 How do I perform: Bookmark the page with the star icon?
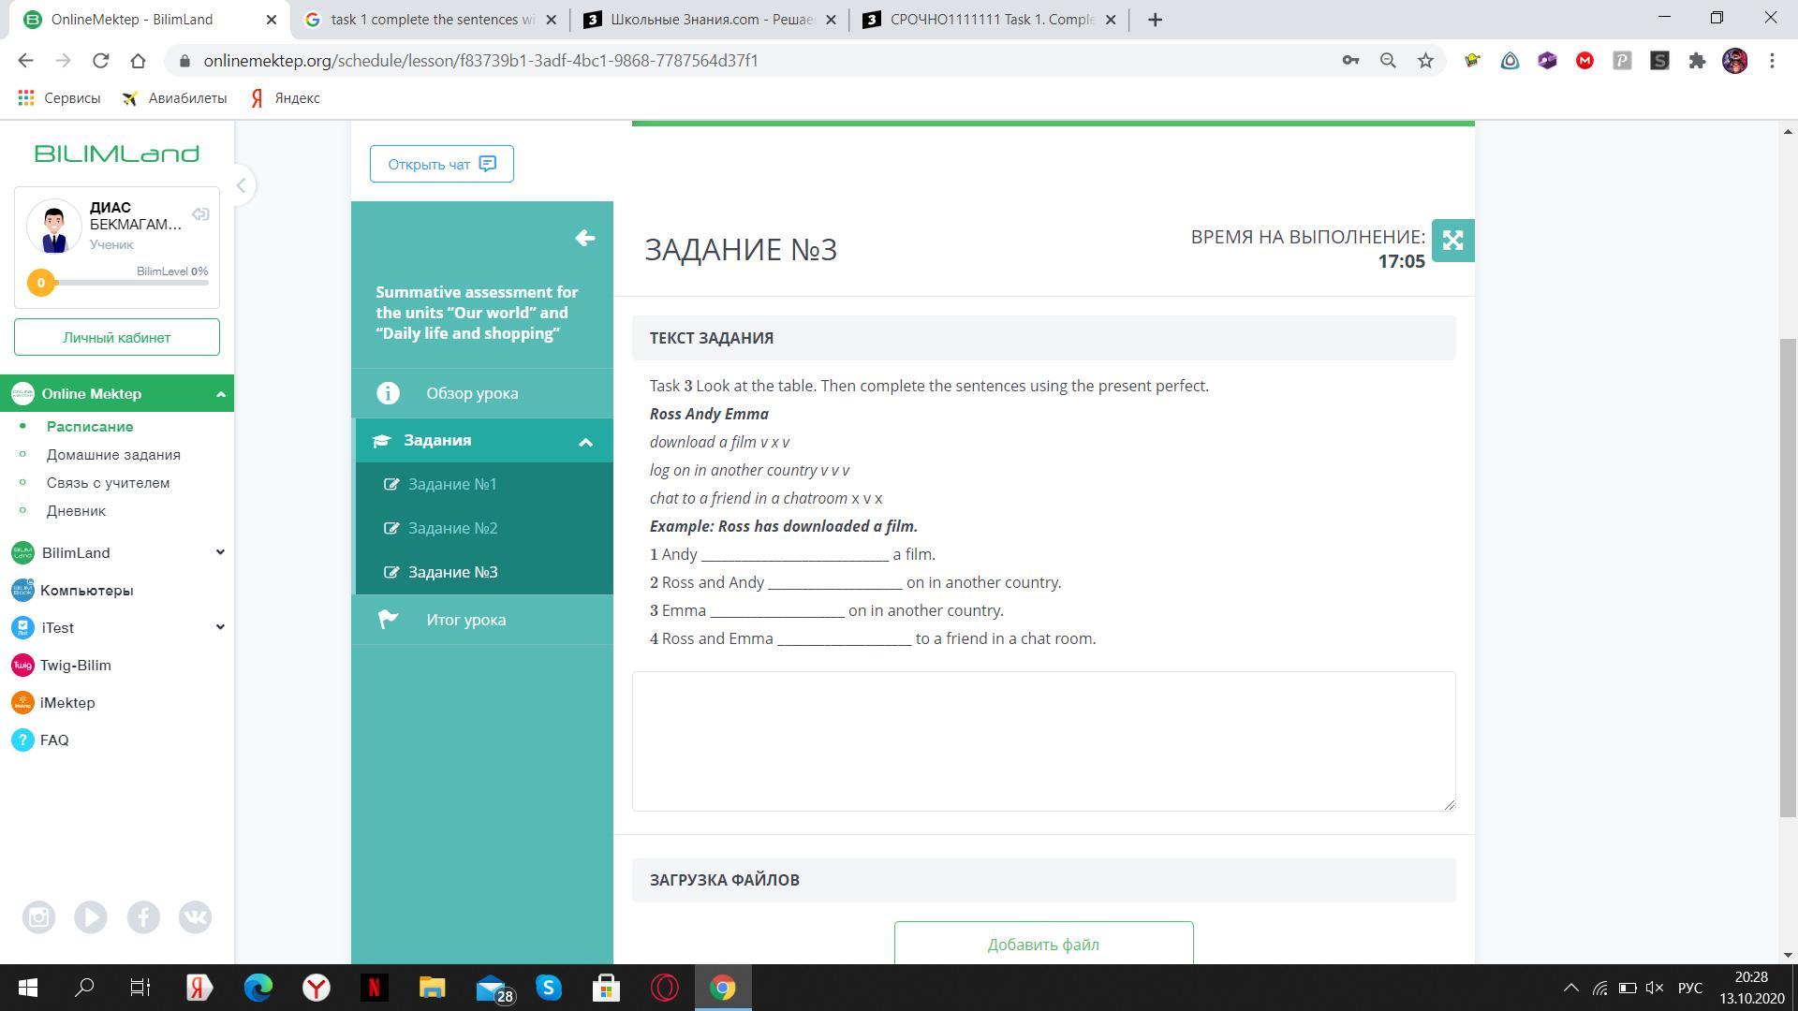(x=1425, y=61)
